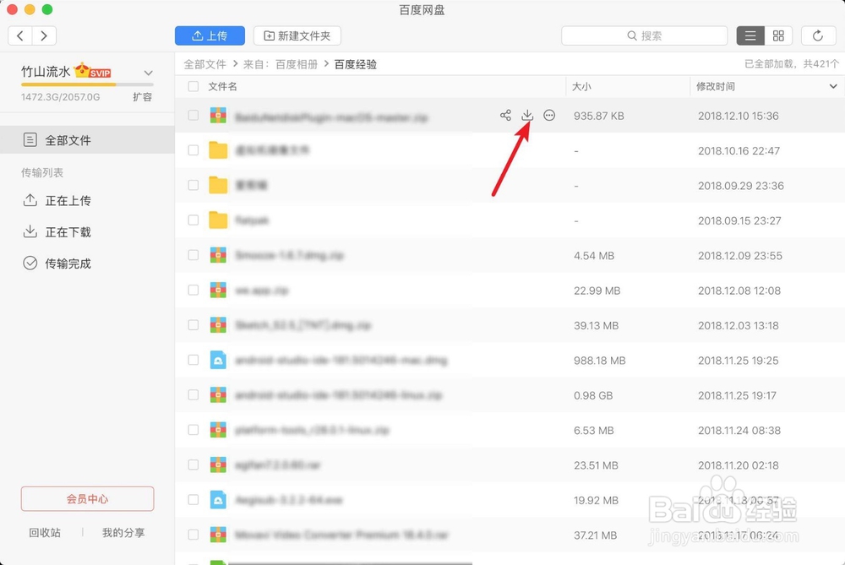Click the zip icon of the 0.98 GB file
This screenshot has height=565, width=845.
pos(218,394)
